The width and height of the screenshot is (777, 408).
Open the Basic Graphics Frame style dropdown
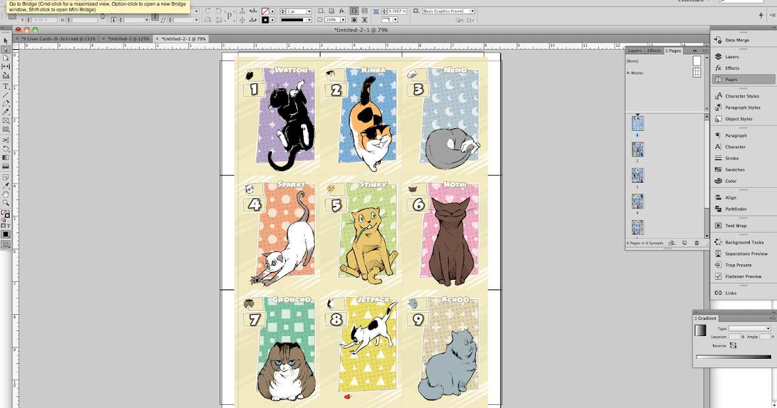(x=473, y=11)
